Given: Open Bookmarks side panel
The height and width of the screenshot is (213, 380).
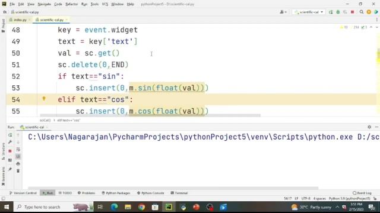Looking at the screenshot, I should point(3,176).
